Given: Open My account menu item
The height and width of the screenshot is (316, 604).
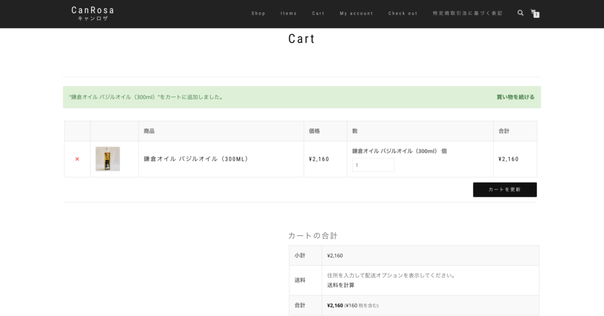Looking at the screenshot, I should [356, 14].
